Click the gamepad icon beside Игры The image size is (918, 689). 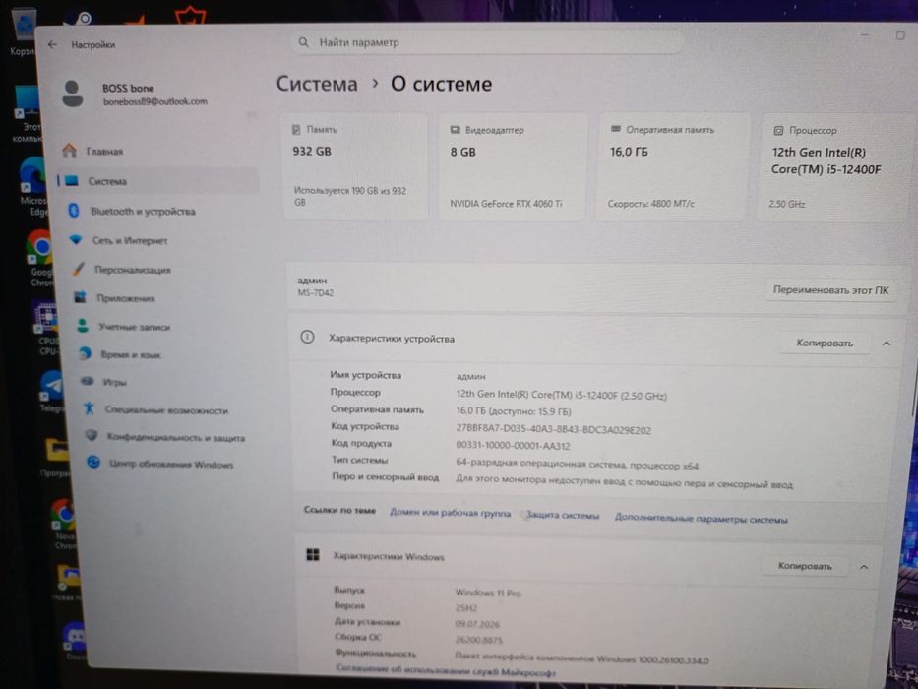tap(88, 382)
